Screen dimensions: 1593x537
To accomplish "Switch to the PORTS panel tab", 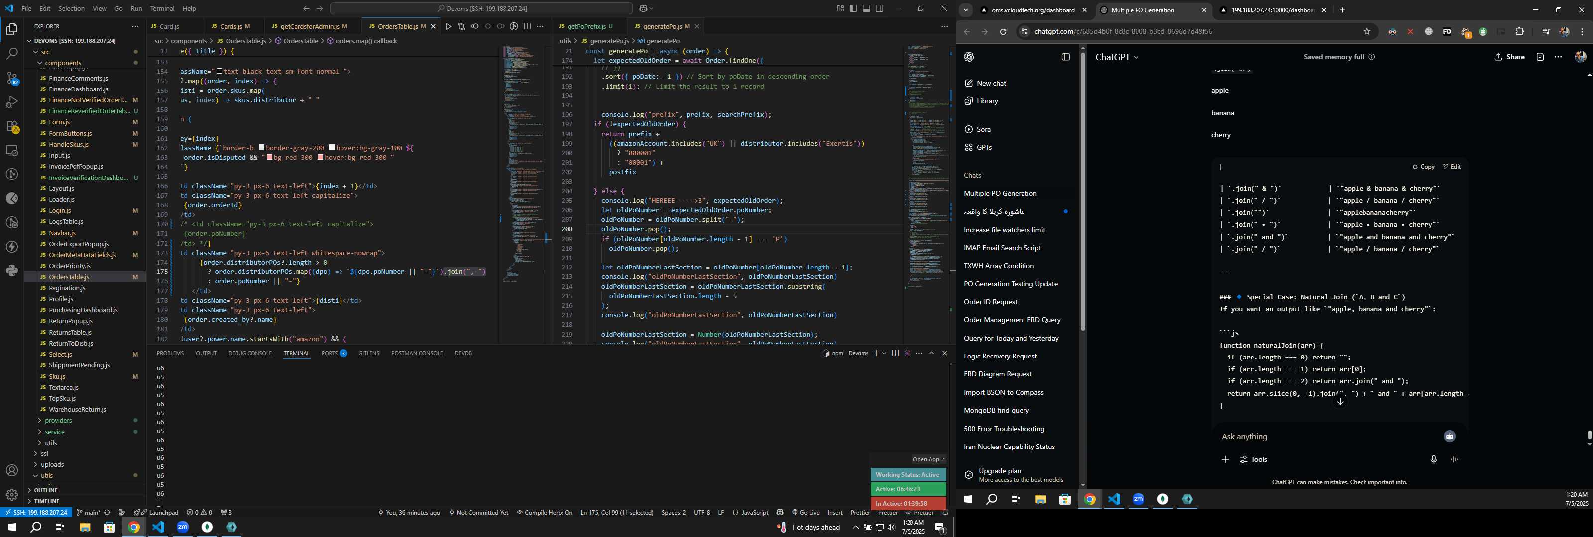I will pyautogui.click(x=334, y=353).
